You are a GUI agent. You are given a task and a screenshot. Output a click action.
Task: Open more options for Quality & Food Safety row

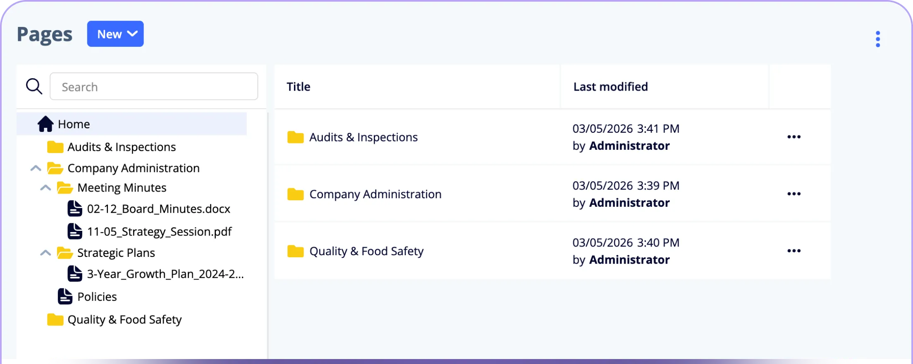click(794, 251)
